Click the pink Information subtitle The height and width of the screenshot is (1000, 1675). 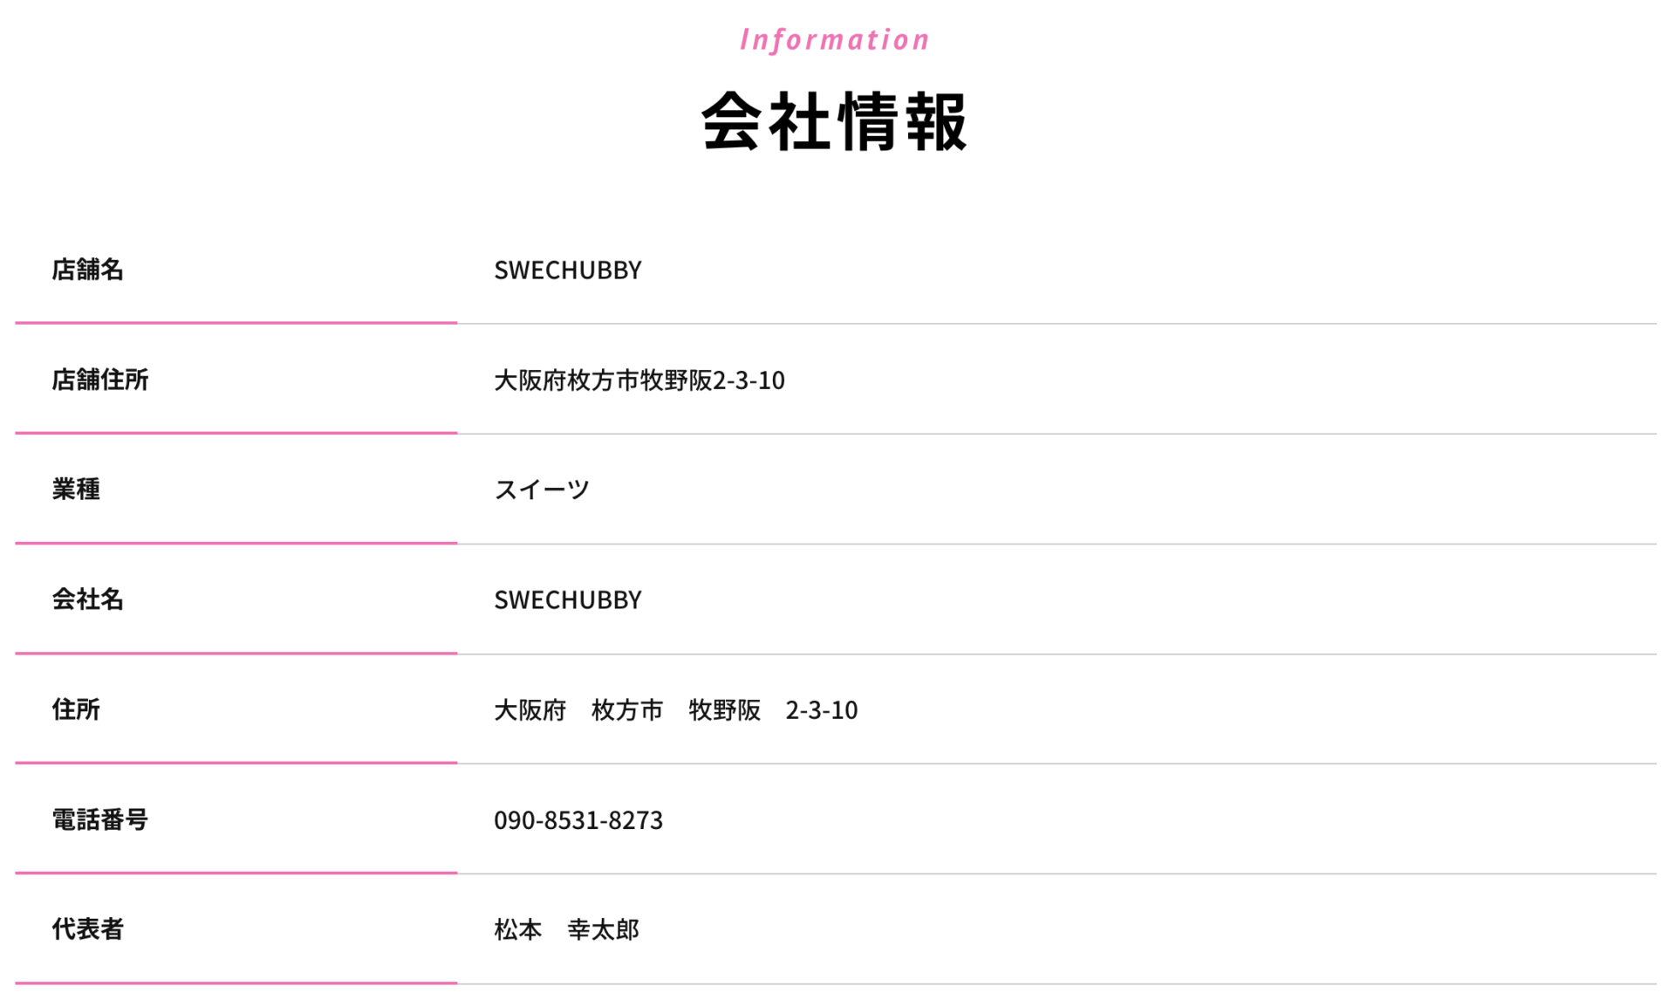point(835,39)
